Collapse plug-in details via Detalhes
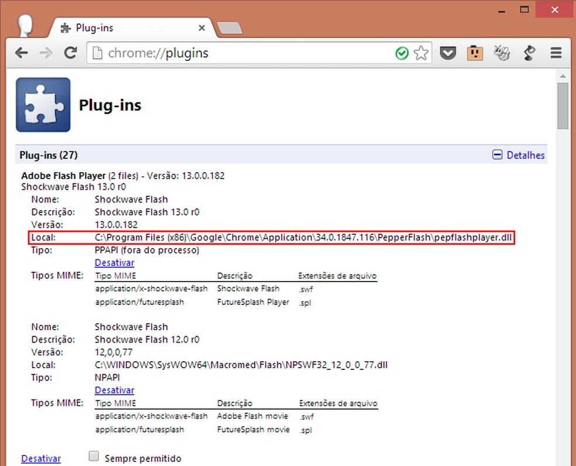The width and height of the screenshot is (576, 466). point(525,155)
